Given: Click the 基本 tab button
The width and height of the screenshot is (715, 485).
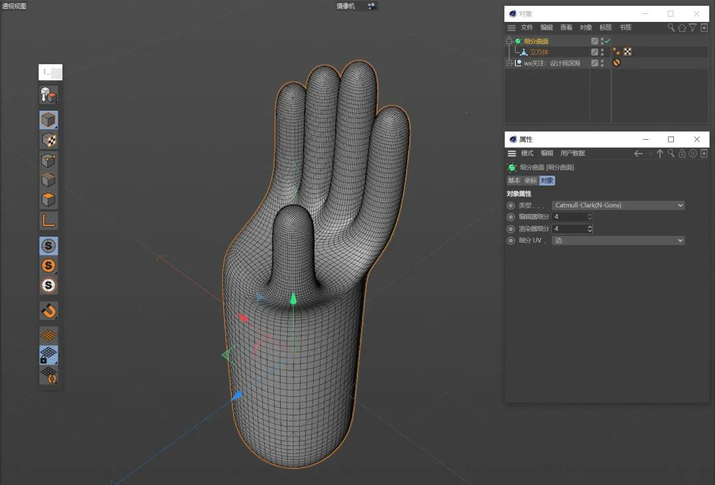Looking at the screenshot, I should 514,180.
